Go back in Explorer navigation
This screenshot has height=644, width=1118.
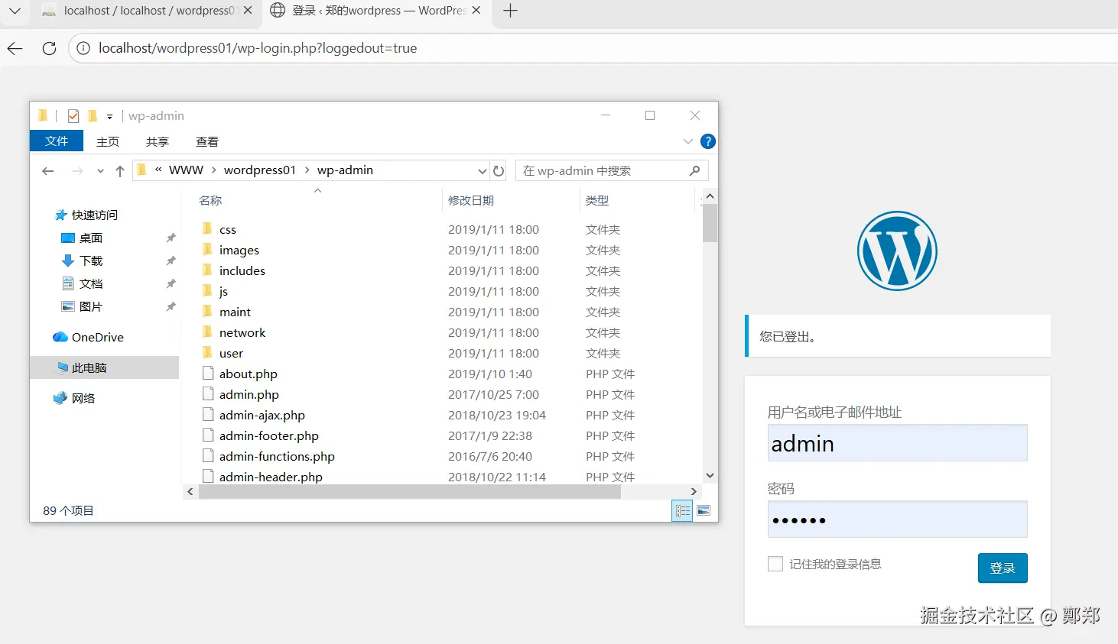pos(48,171)
